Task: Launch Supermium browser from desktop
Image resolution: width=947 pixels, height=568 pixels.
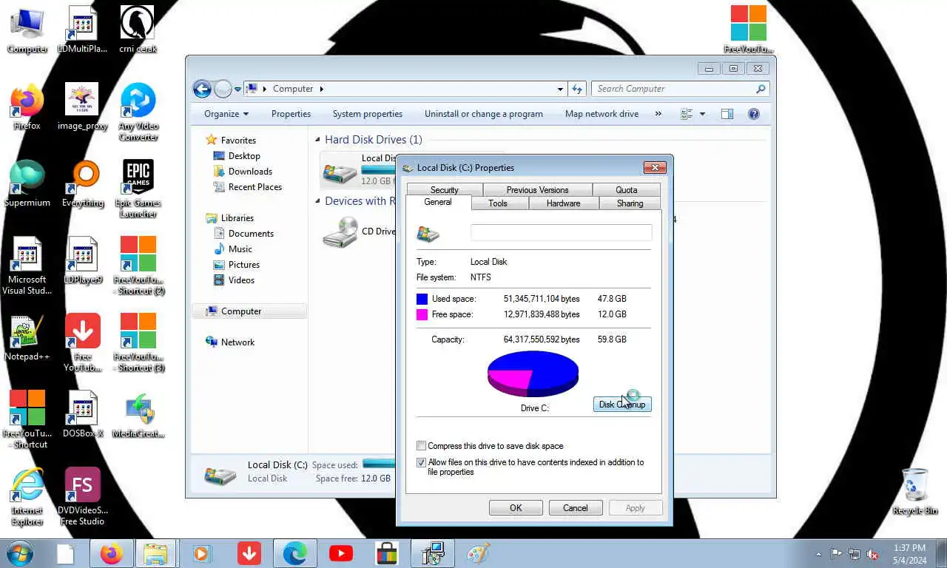Action: coord(27,184)
